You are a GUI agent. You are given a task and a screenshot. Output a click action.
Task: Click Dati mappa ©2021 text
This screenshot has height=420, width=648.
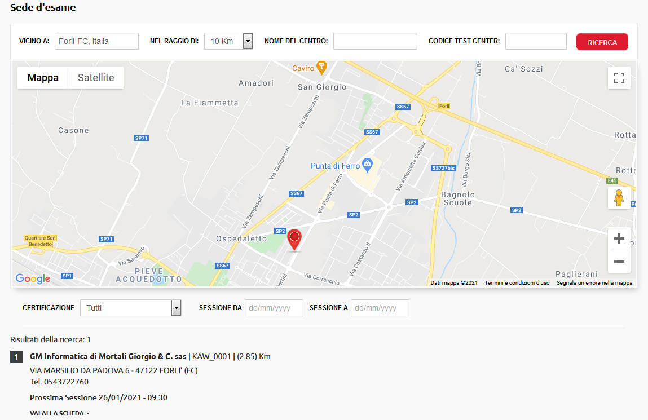[x=454, y=283]
